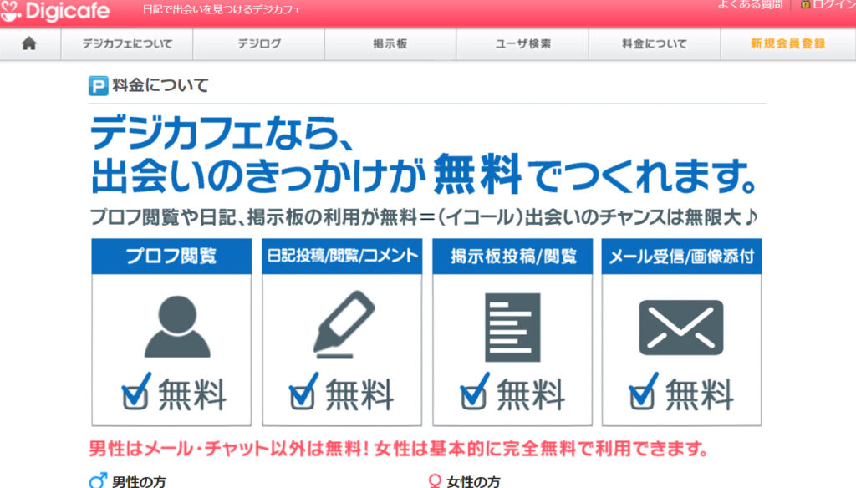The height and width of the screenshot is (488, 856).
Task: Open the デジログ navigation tab
Action: coord(258,44)
